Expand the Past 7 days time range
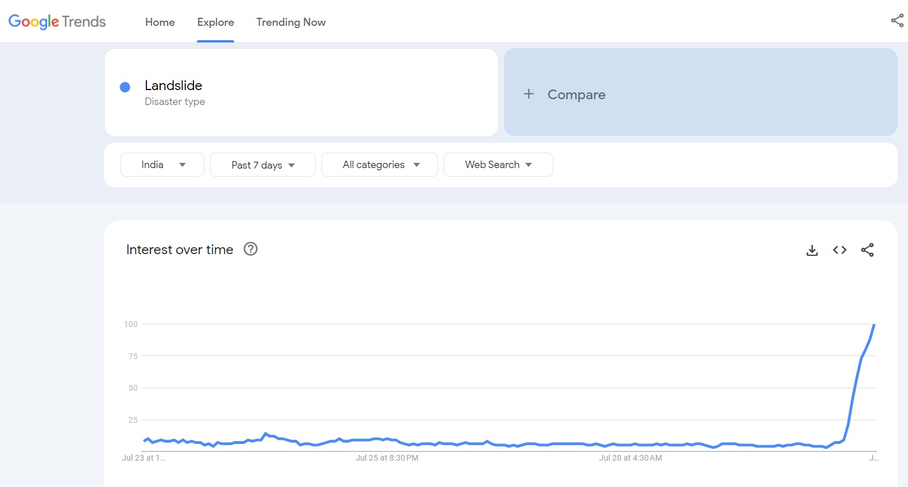The height and width of the screenshot is (487, 908). 262,165
